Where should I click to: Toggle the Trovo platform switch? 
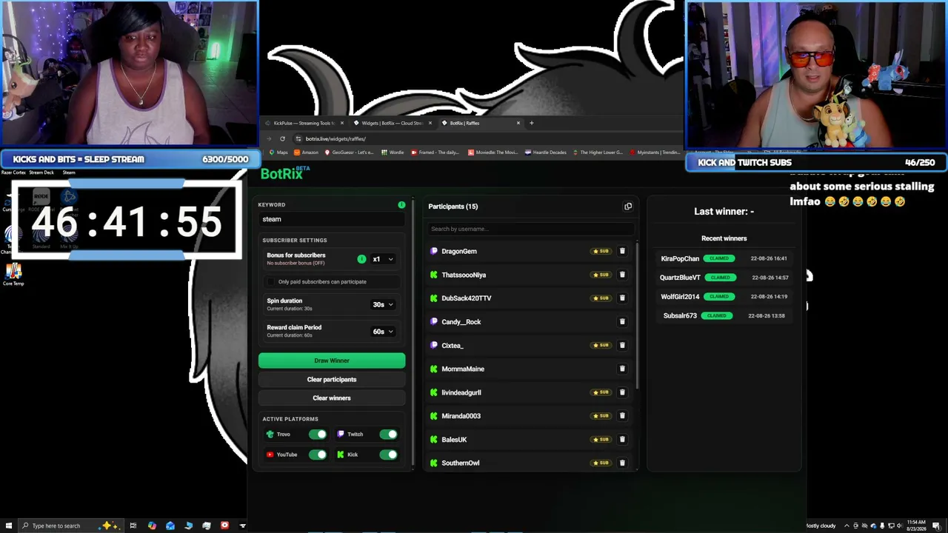[x=318, y=435]
